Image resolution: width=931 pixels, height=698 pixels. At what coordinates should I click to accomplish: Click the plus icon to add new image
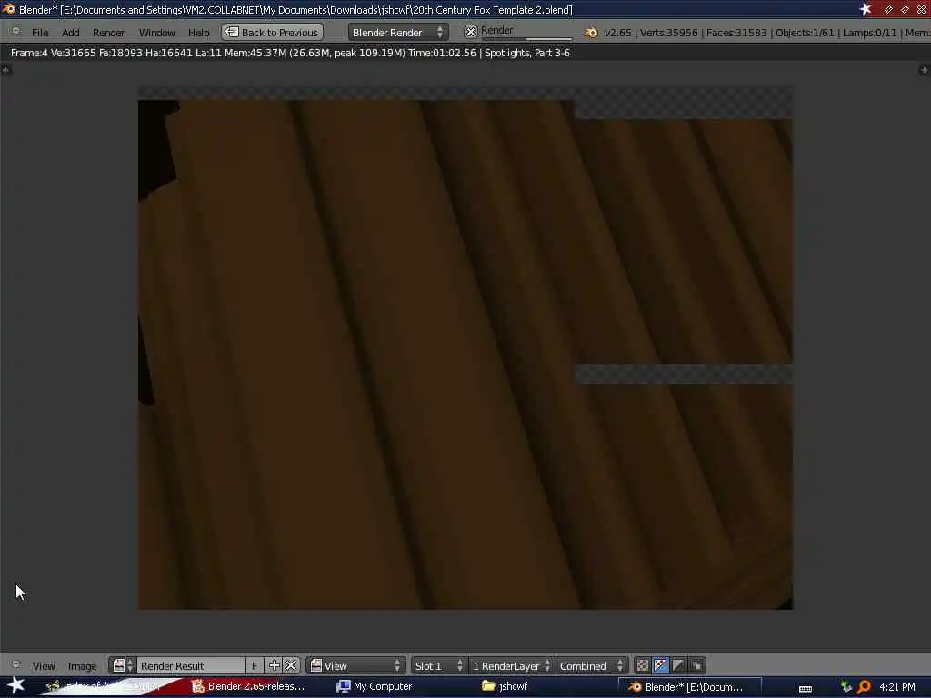coord(274,665)
